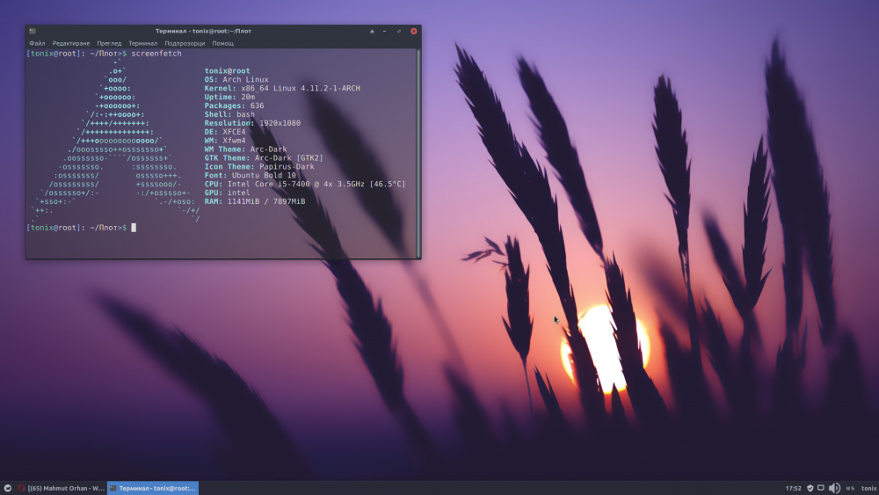Viewport: 879px width, 495px height.
Task: Click the 'Font: Ubuntu Bold 10' line
Action: [x=250, y=175]
